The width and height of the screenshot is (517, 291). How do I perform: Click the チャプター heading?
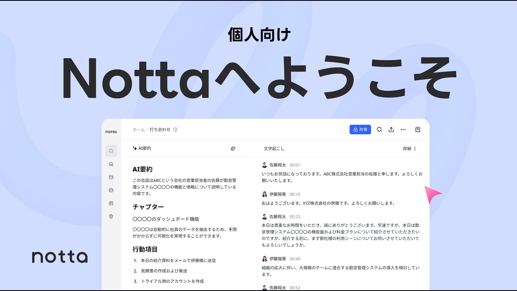point(148,207)
